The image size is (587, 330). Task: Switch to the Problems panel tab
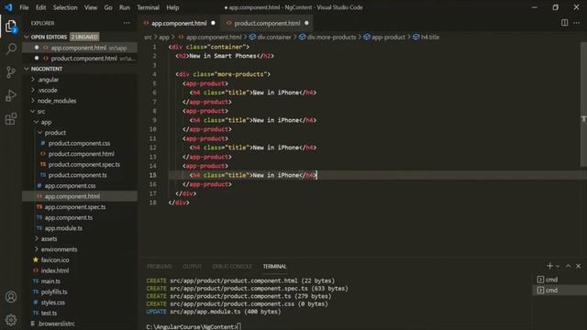(x=160, y=267)
